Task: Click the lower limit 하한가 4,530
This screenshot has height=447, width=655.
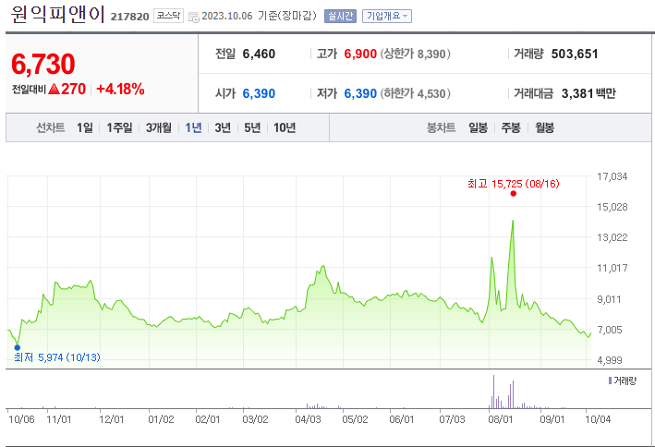Action: (x=415, y=93)
